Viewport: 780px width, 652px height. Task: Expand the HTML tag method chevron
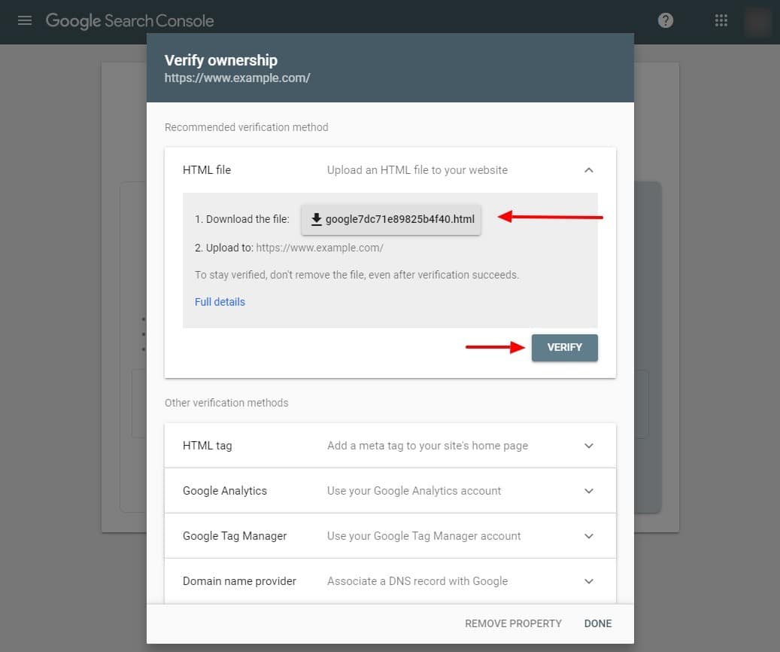coord(589,446)
